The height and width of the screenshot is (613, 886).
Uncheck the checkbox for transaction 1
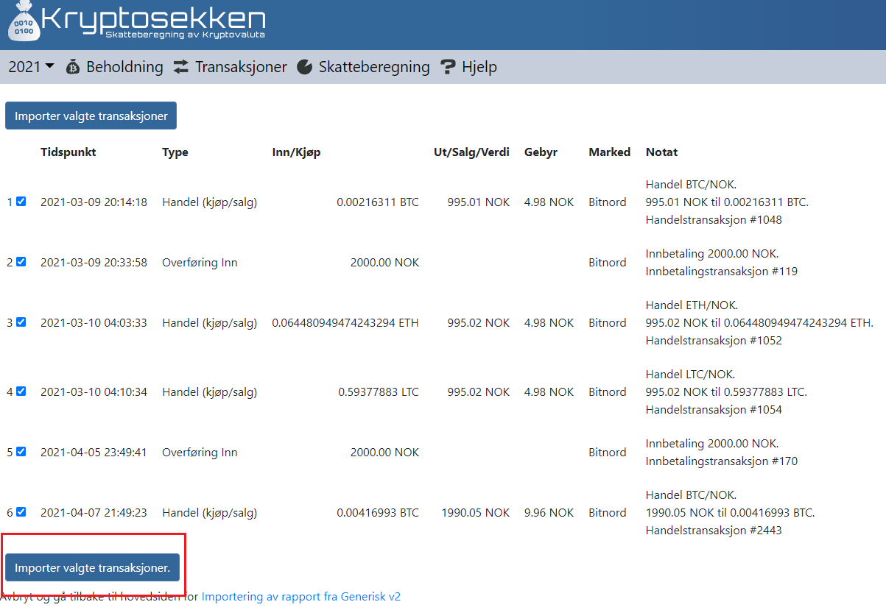pyautogui.click(x=21, y=202)
